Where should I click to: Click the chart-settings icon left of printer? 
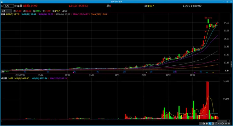tap(201, 123)
